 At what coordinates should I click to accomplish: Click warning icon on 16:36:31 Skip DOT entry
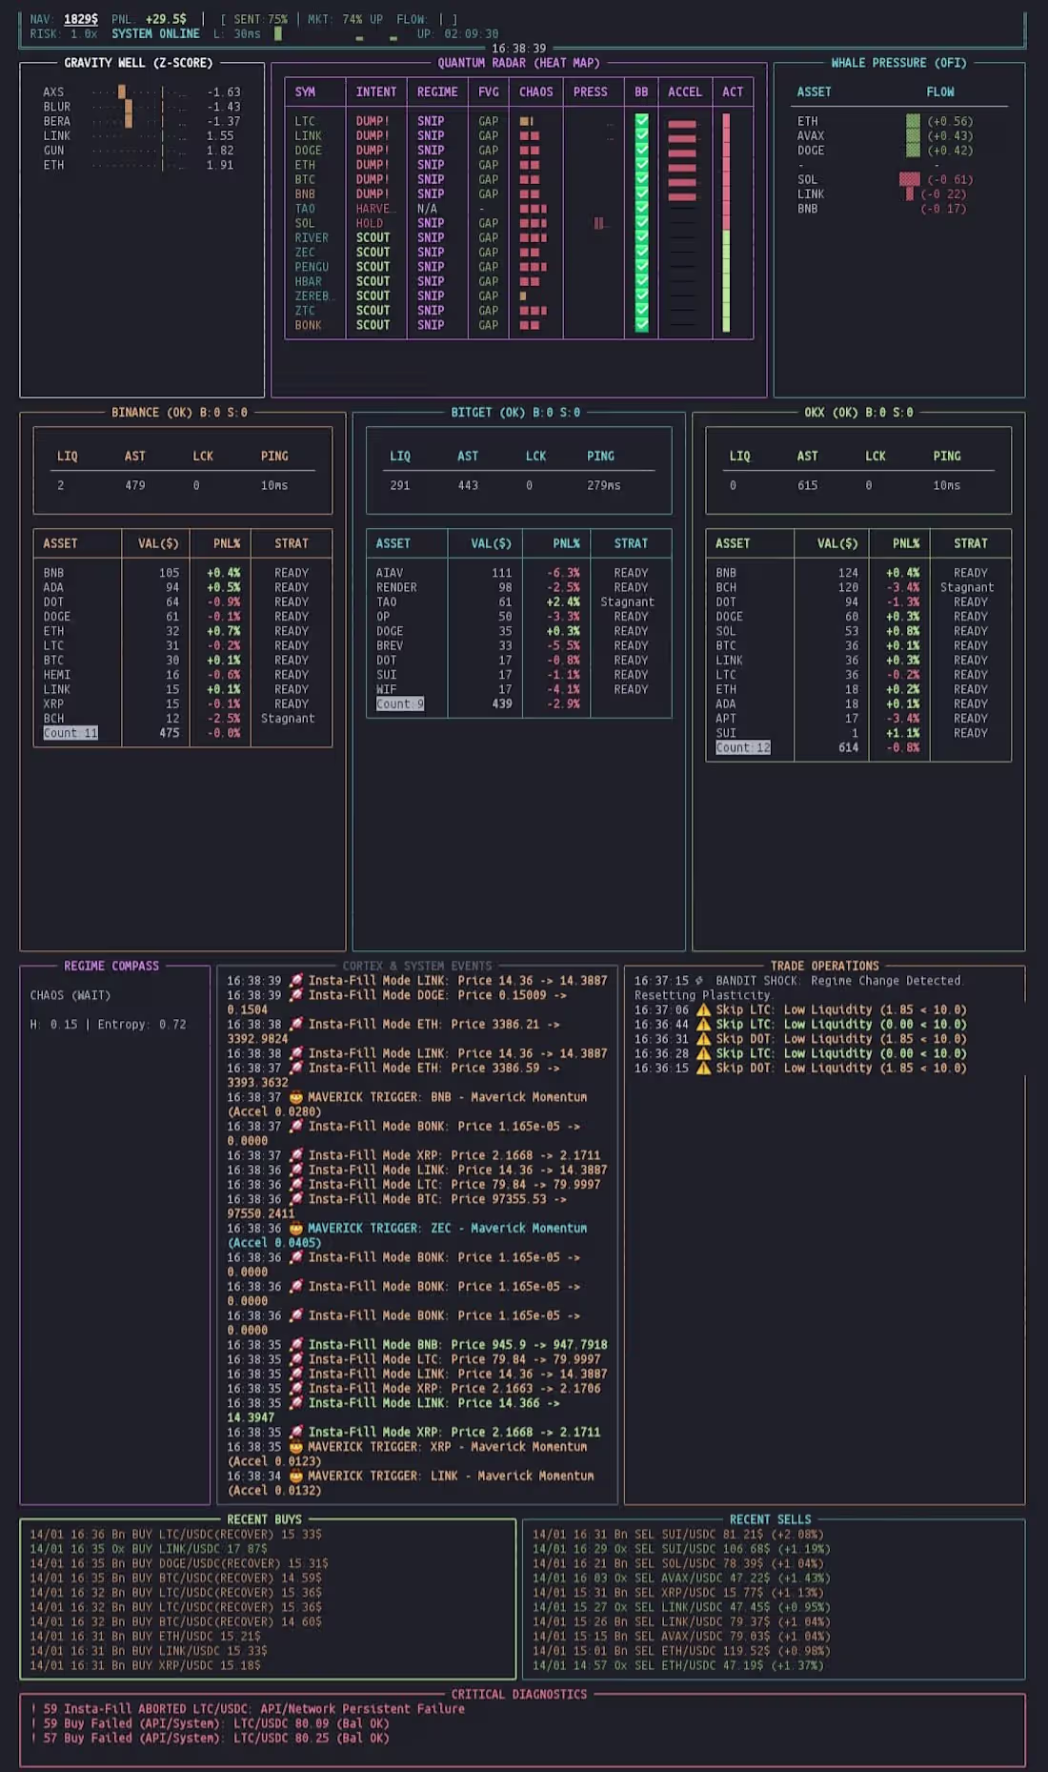[x=703, y=1039]
